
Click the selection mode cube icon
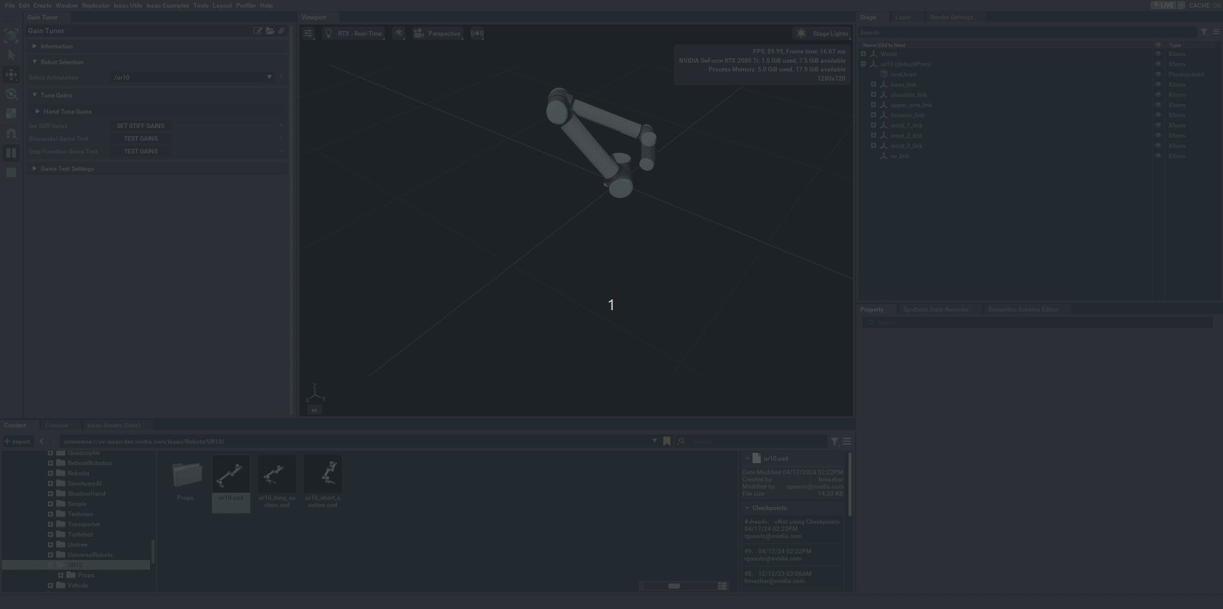11,36
